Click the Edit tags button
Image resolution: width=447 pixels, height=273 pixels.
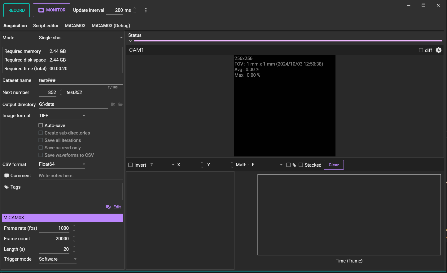coord(113,207)
